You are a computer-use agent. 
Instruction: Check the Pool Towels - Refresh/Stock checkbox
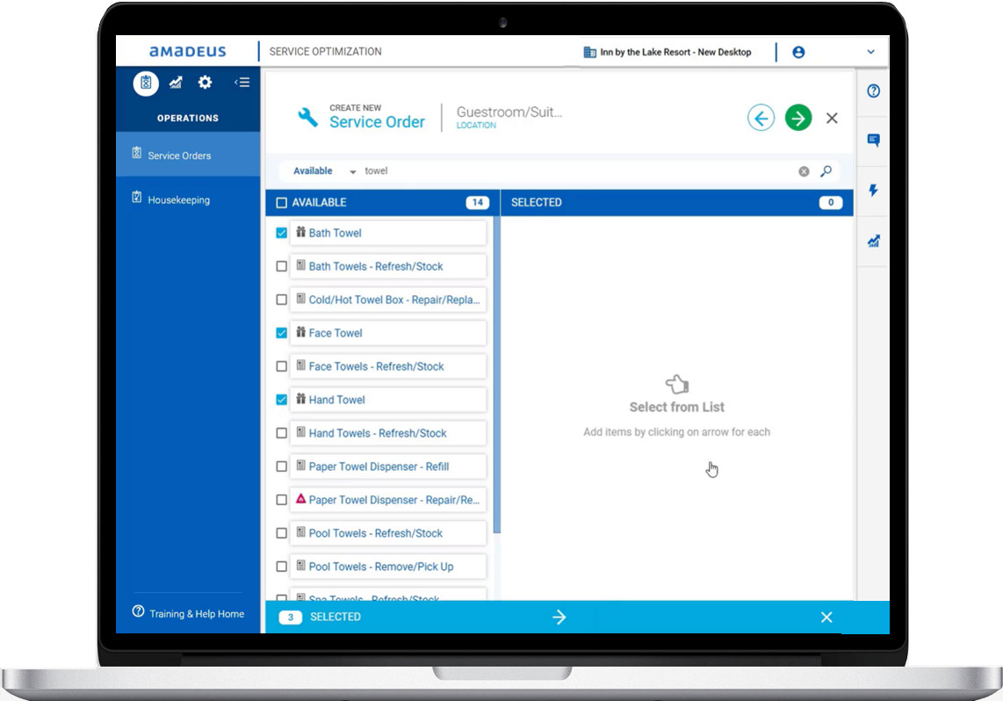[281, 533]
